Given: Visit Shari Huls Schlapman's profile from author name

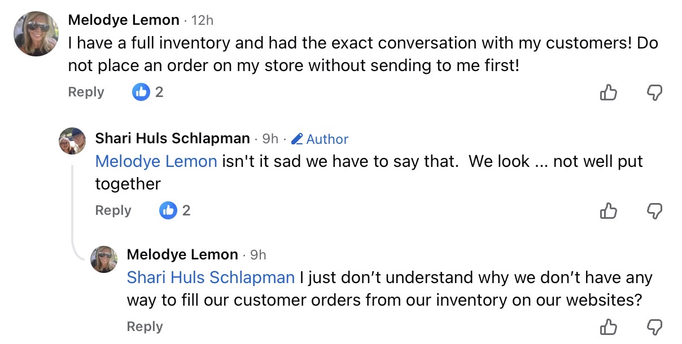Looking at the screenshot, I should pos(172,138).
